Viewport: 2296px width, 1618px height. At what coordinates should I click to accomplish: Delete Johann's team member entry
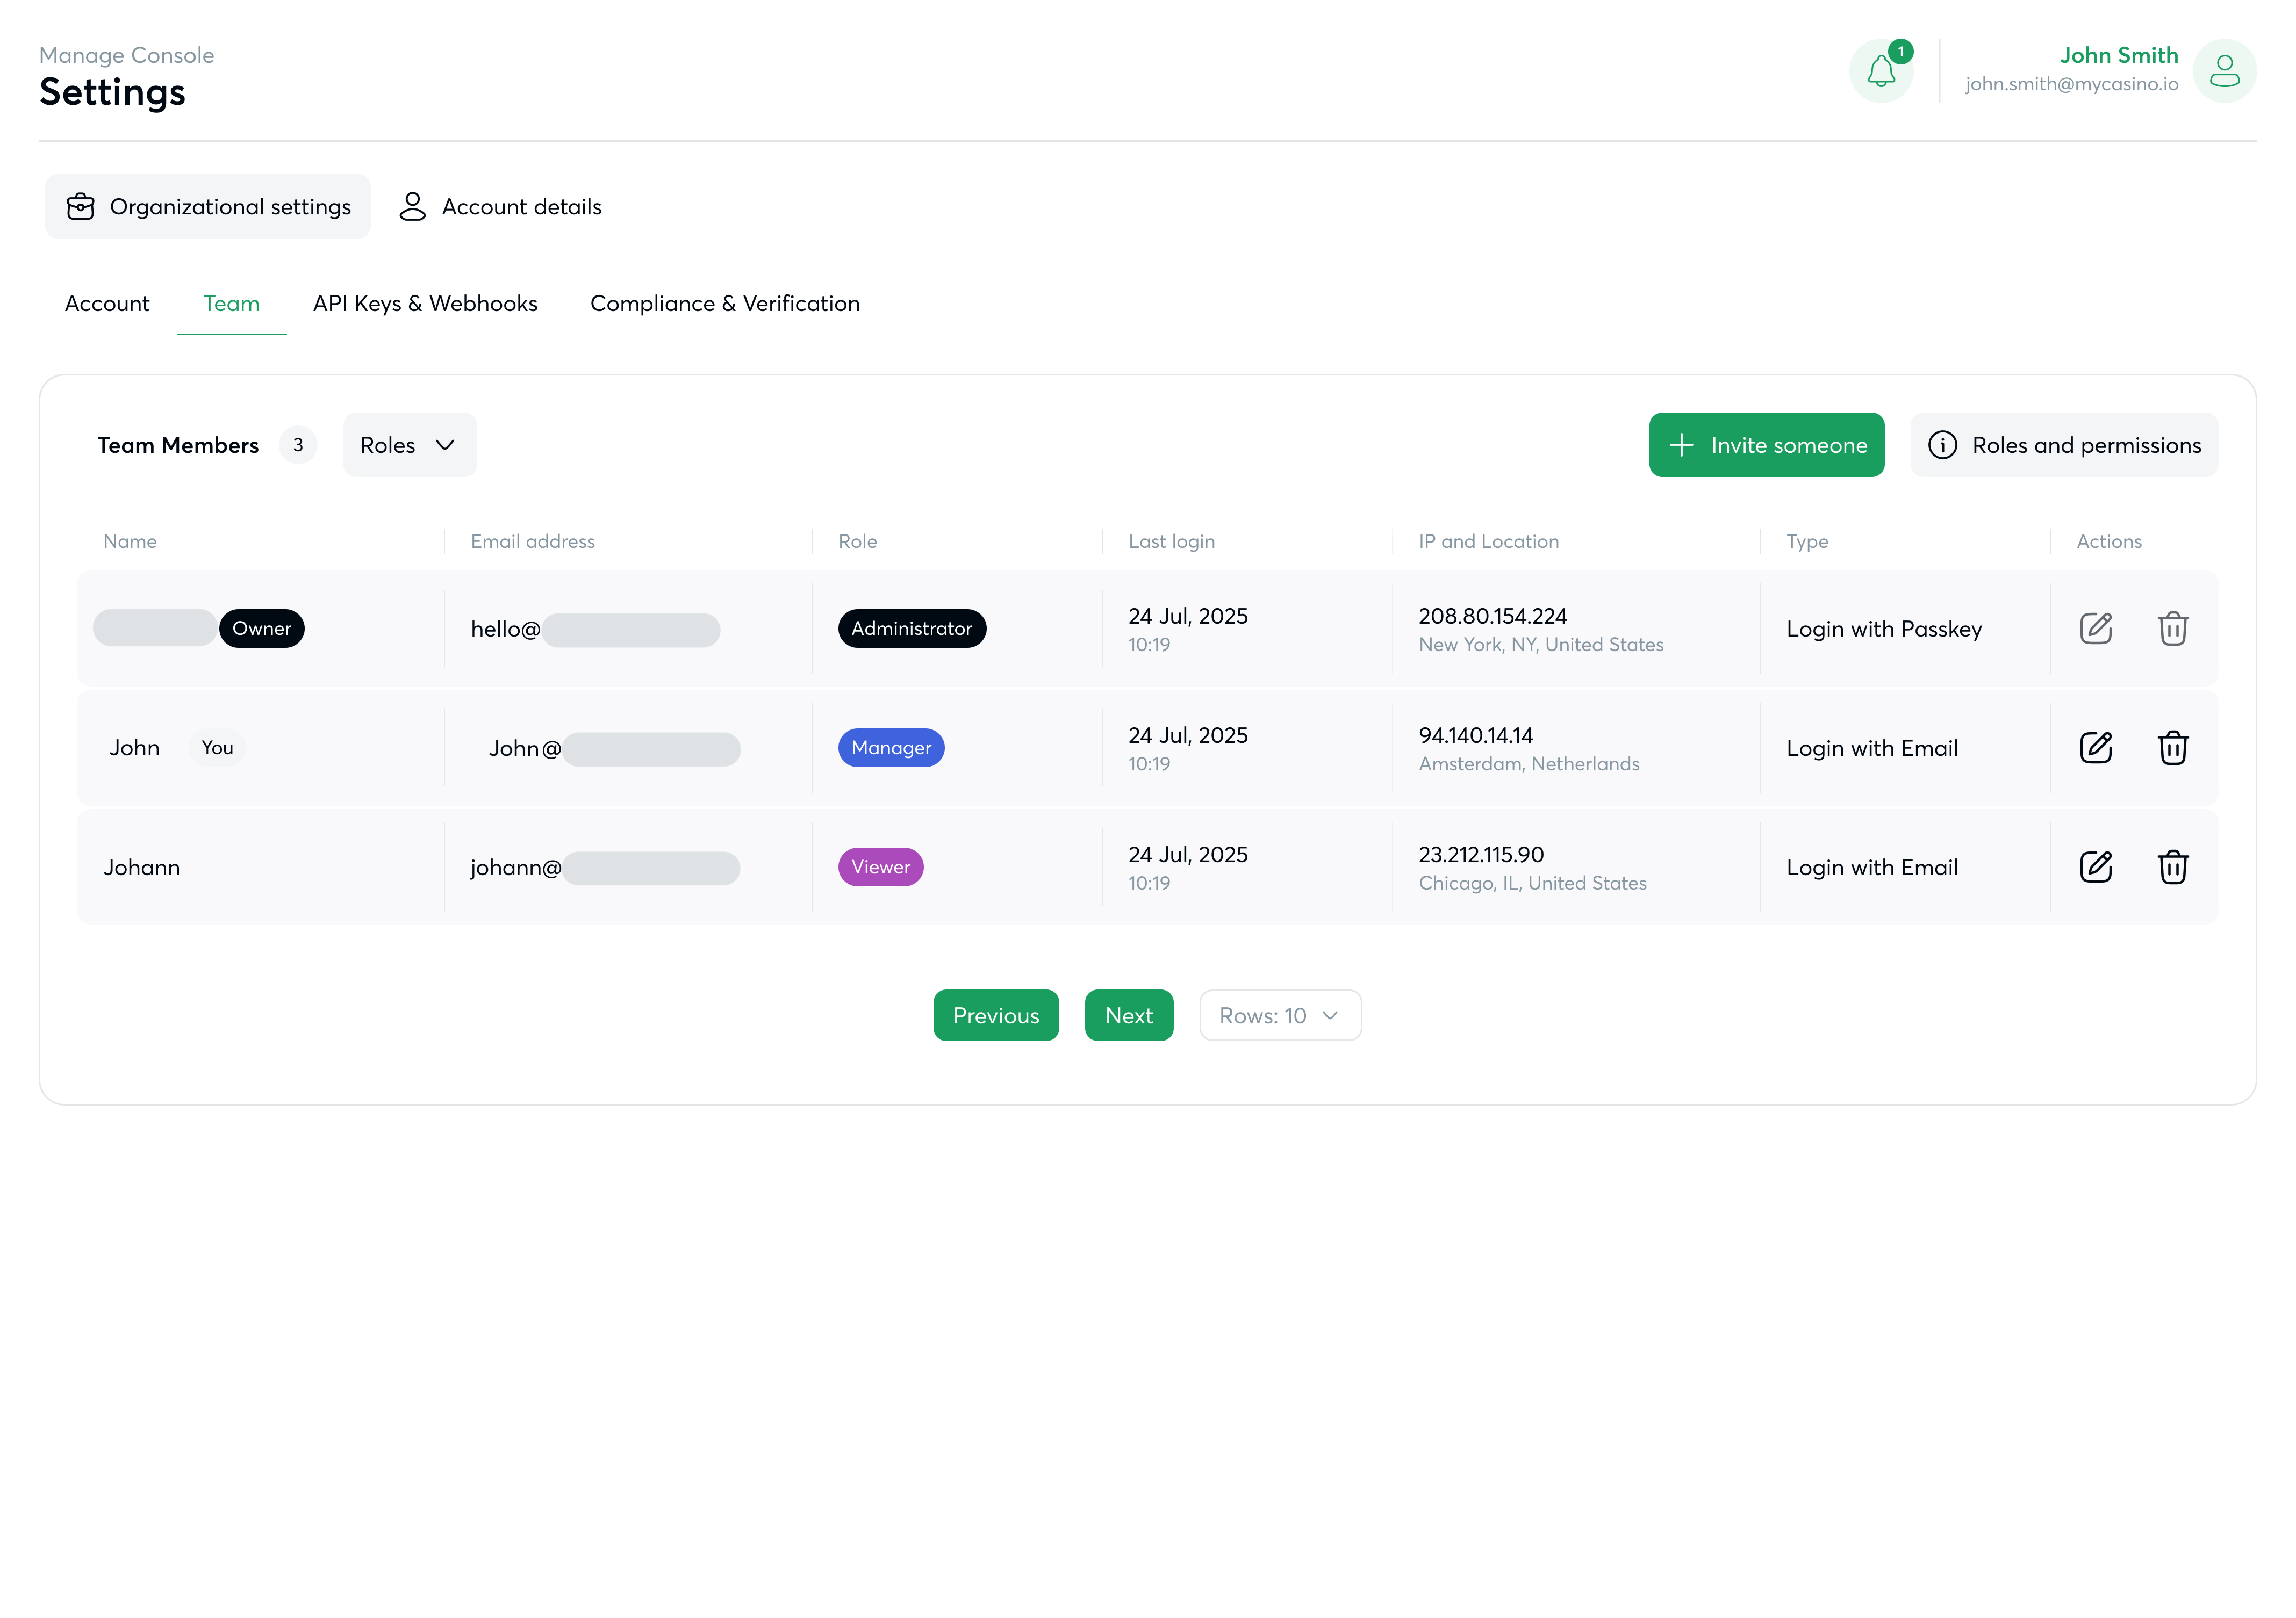(x=2172, y=866)
